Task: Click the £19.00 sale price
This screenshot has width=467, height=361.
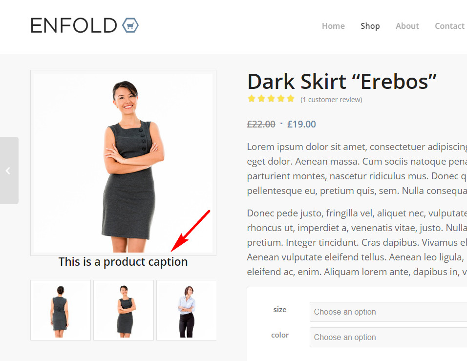Action: [x=301, y=124]
